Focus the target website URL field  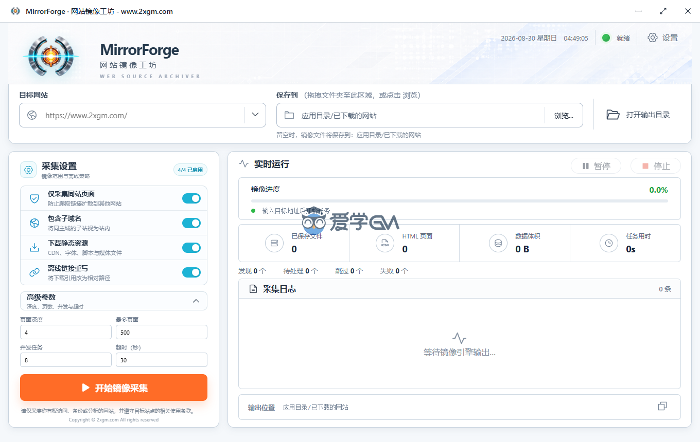coord(143,115)
